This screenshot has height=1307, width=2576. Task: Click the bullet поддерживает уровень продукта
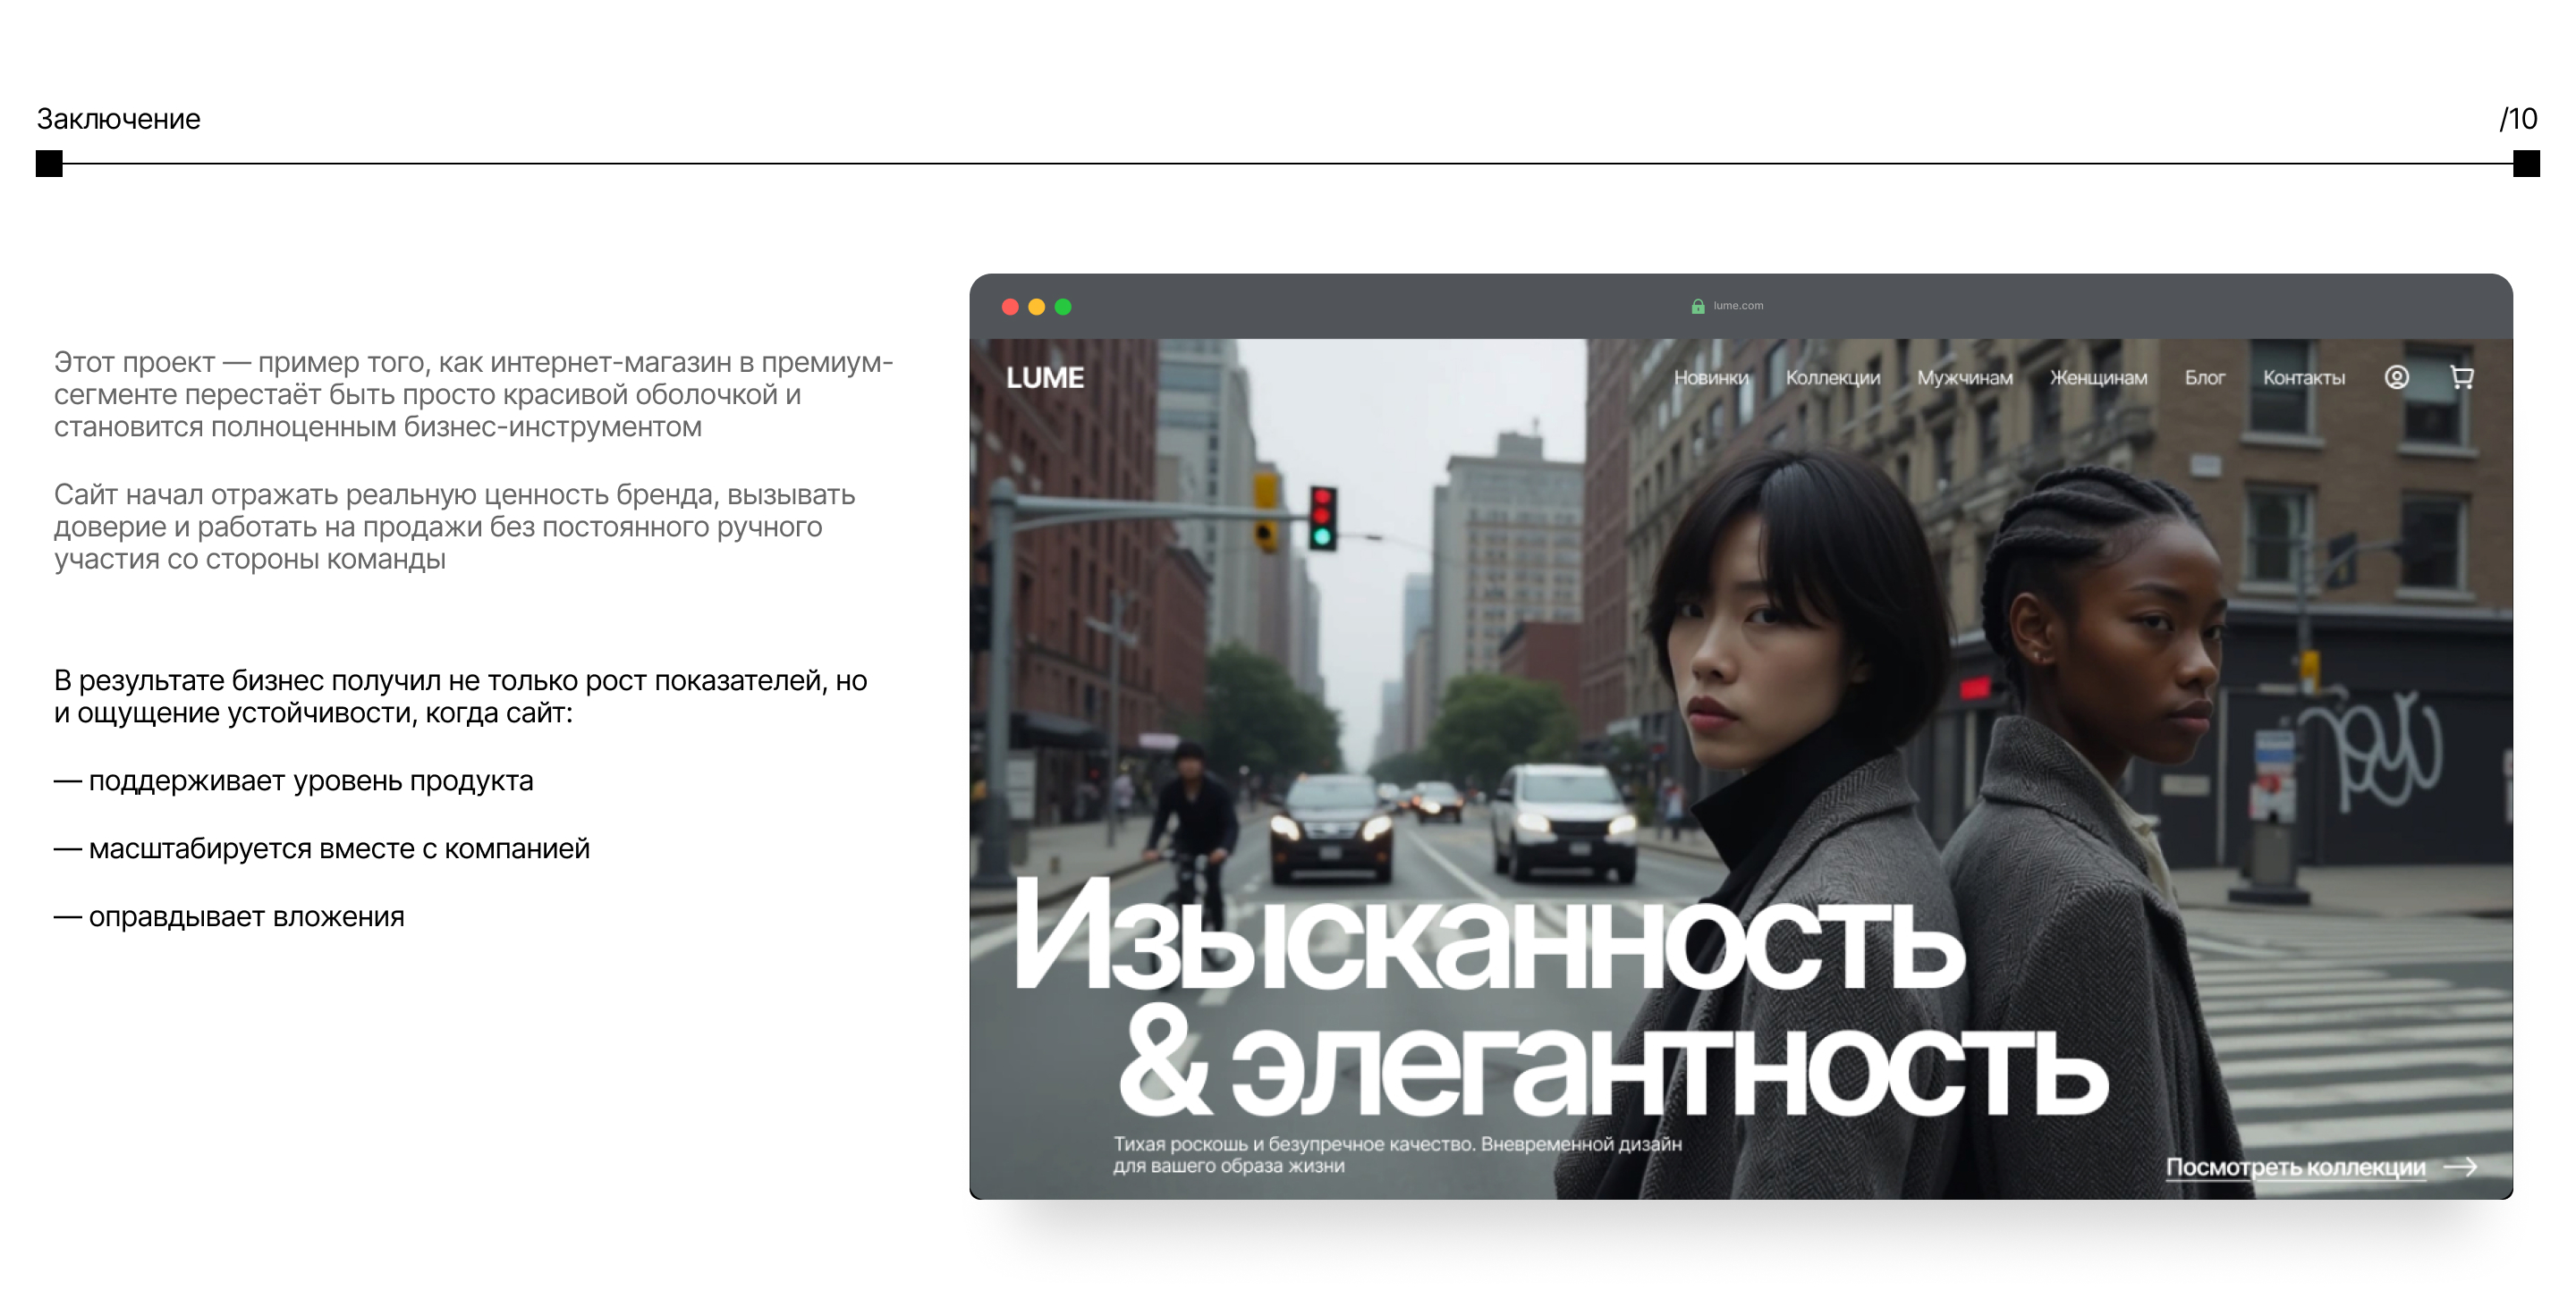point(293,780)
